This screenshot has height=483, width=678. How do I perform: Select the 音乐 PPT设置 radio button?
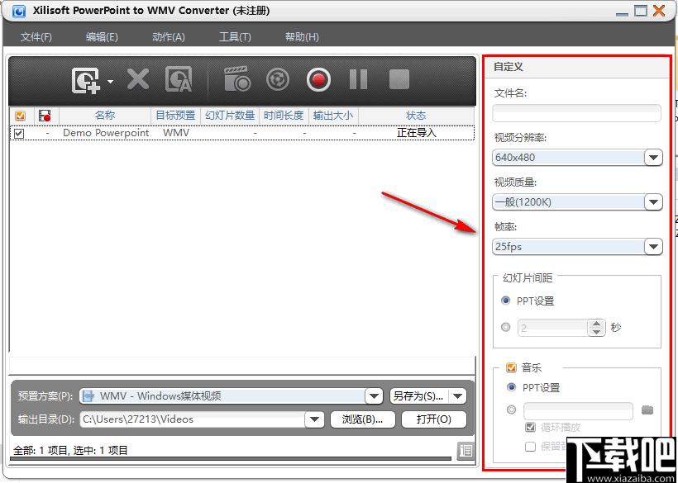tap(511, 387)
